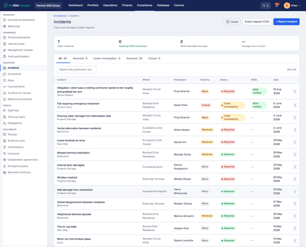306x247 pixels.
Task: Click the Risks shield icon
Action: point(5,80)
